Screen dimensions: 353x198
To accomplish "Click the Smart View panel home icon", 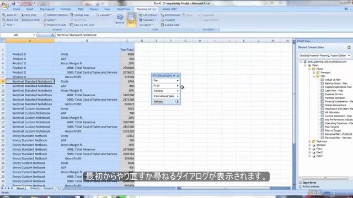I will coord(349,47).
